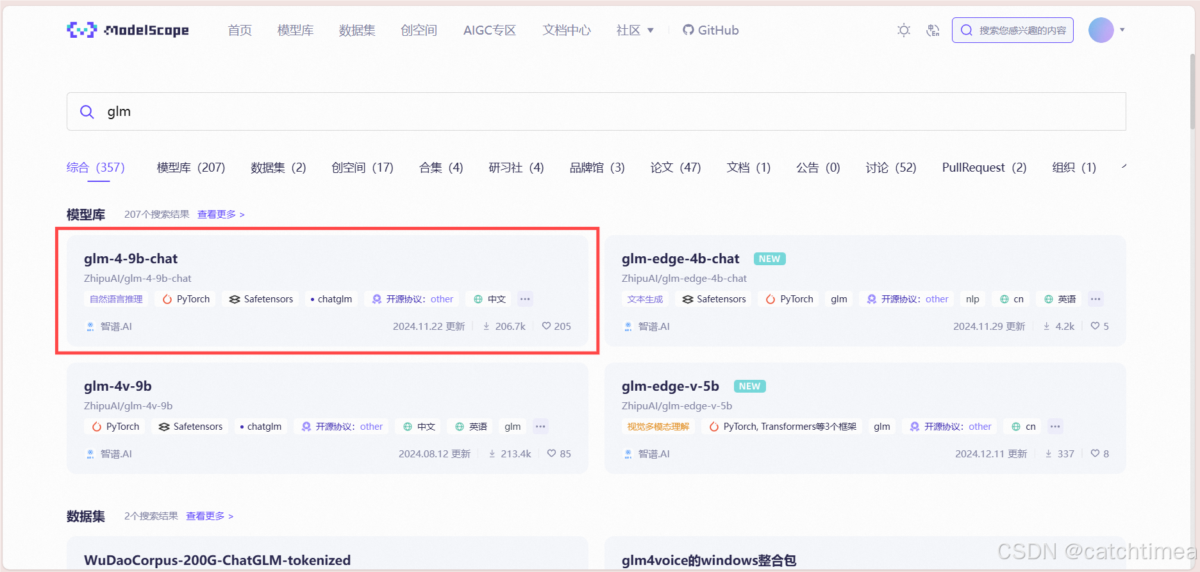The width and height of the screenshot is (1200, 572).
Task: Click the Safetensors tag on glm-4-9b-chat card
Action: click(x=261, y=299)
